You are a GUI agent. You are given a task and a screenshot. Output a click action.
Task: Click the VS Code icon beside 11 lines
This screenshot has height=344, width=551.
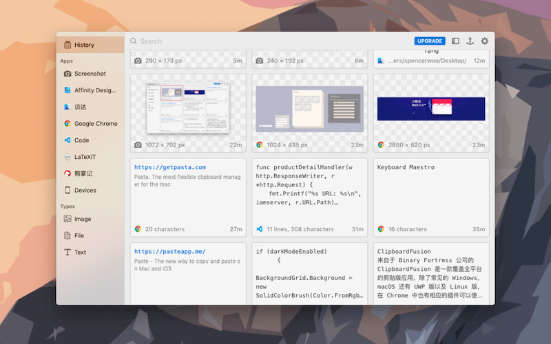tap(260, 229)
